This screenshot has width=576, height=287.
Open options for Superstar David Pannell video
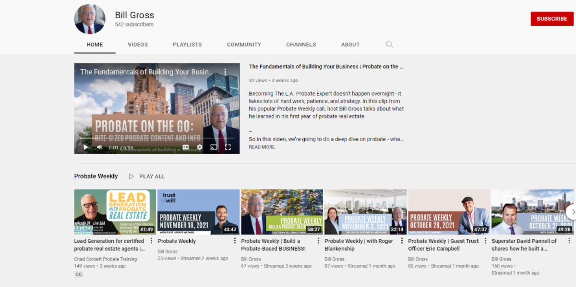click(569, 241)
